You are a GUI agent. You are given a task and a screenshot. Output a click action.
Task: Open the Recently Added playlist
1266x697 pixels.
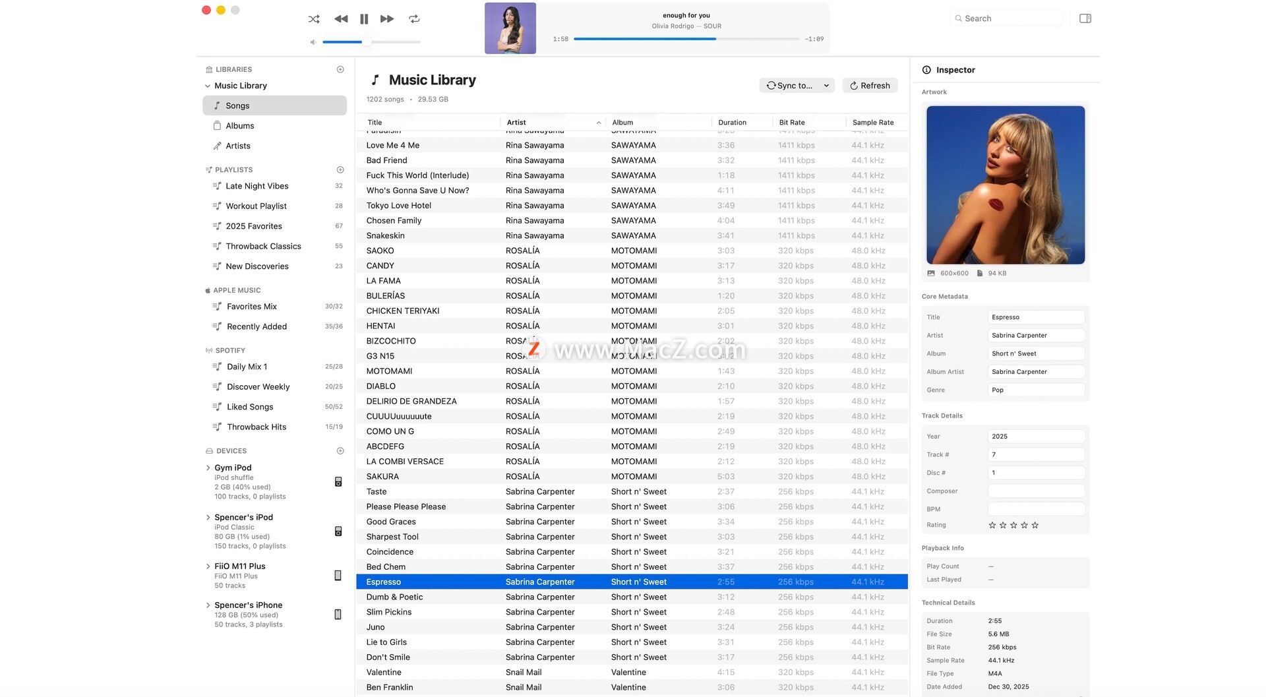pyautogui.click(x=274, y=326)
